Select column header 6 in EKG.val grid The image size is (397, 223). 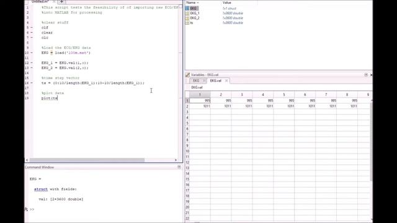(x=305, y=95)
